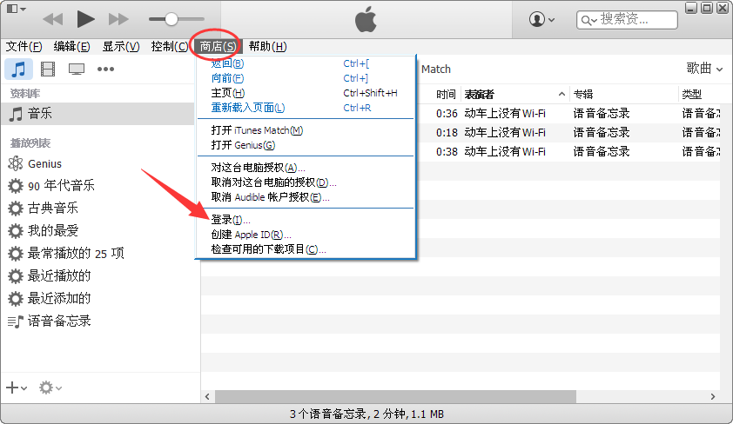
Task: Choose 创建 Apple ID(R)...
Action: point(306,235)
